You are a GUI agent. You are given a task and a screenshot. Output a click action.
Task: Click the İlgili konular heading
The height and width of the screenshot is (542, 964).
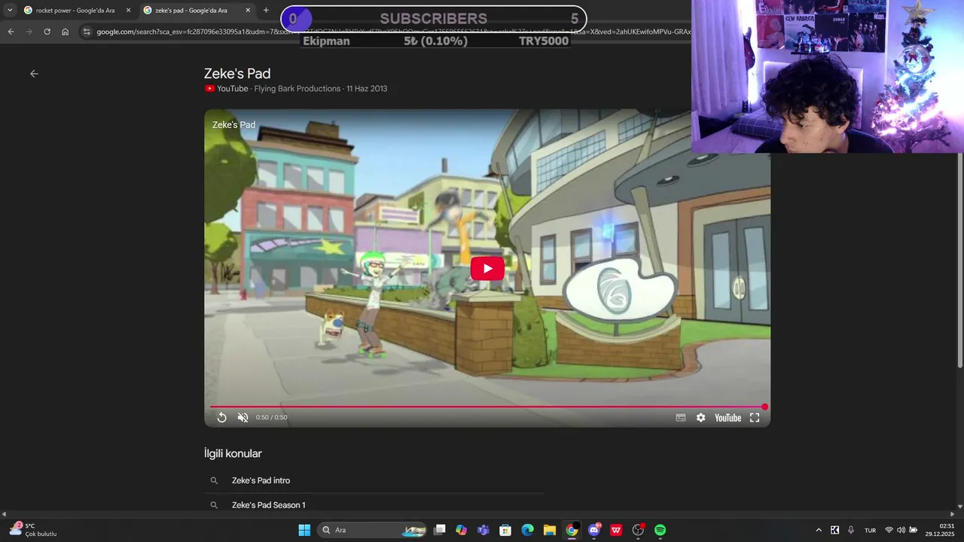(x=233, y=454)
